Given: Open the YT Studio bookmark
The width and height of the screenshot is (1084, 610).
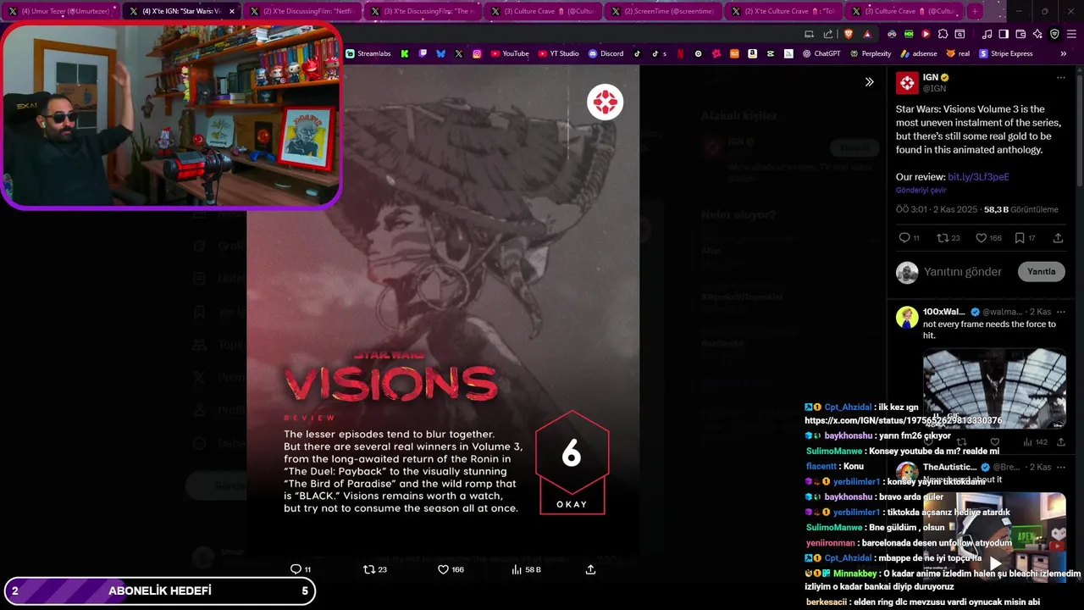Looking at the screenshot, I should point(558,53).
